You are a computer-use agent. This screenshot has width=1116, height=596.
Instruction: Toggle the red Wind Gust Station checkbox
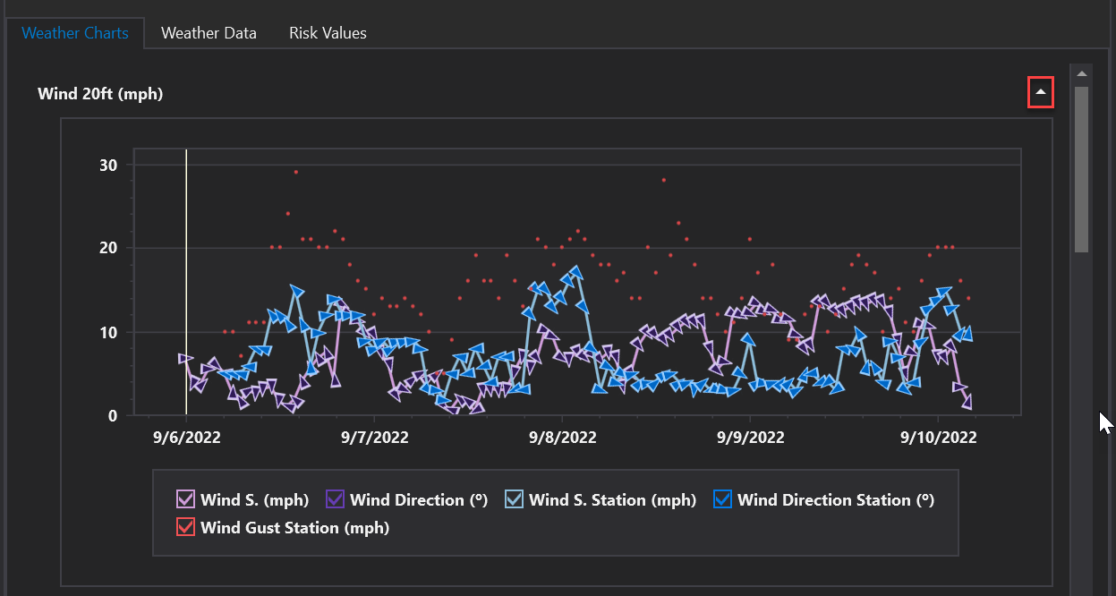pyautogui.click(x=186, y=527)
